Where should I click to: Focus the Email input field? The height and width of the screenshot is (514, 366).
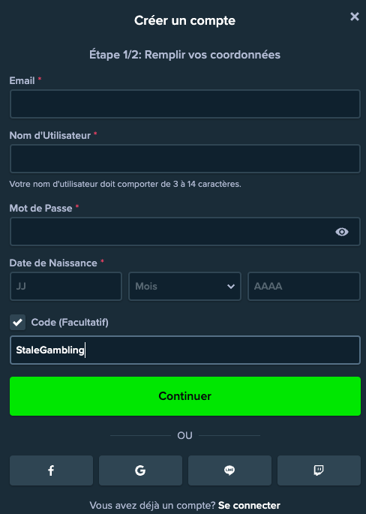pos(185,104)
